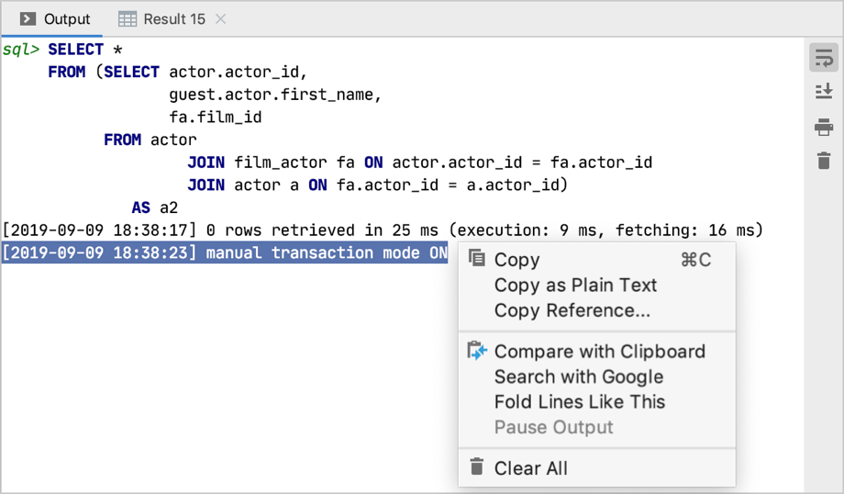Click the scroll to end icon
This screenshot has width=844, height=494.
[823, 91]
